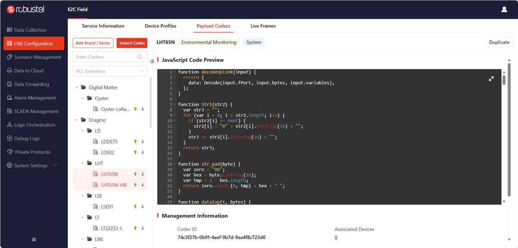Collapse the LT folder node

click(83, 217)
